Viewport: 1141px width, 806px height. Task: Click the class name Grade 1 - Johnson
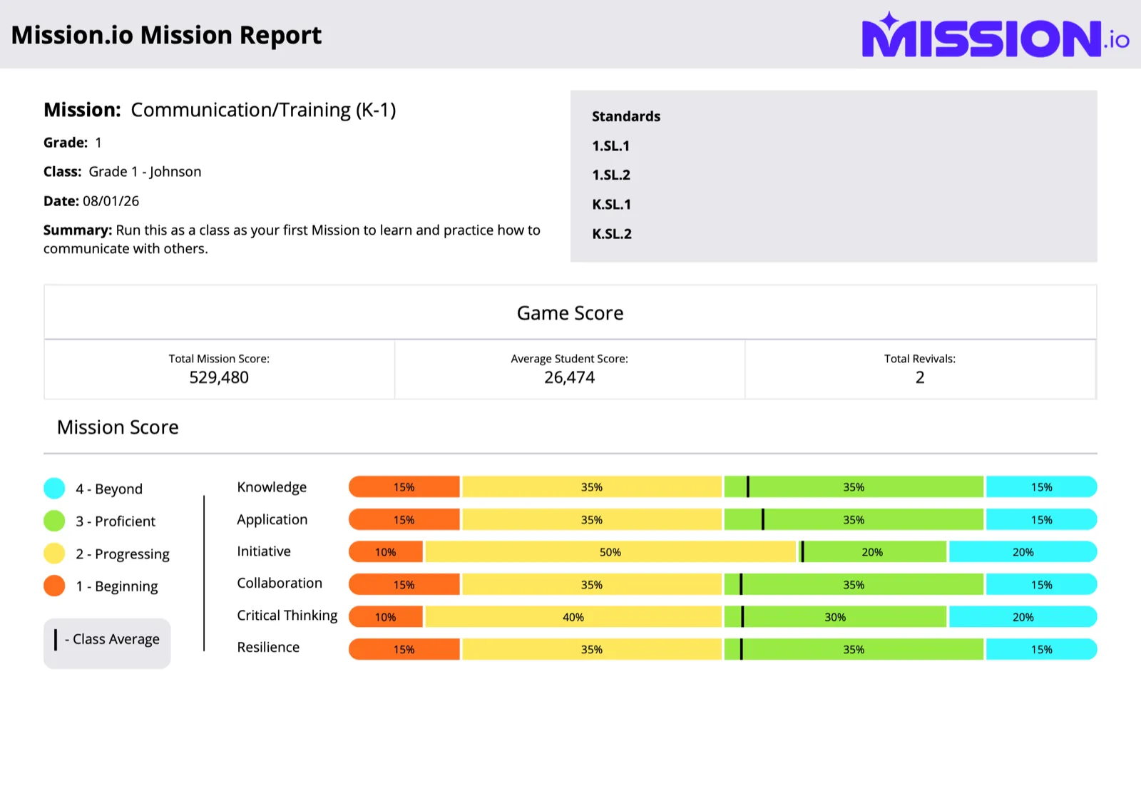[x=145, y=172]
